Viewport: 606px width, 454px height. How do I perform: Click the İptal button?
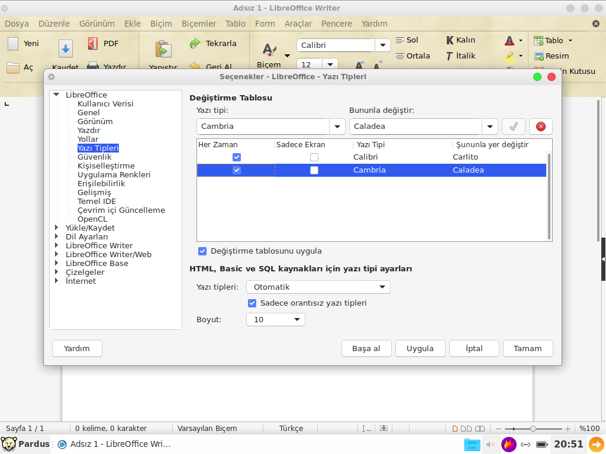point(474,349)
